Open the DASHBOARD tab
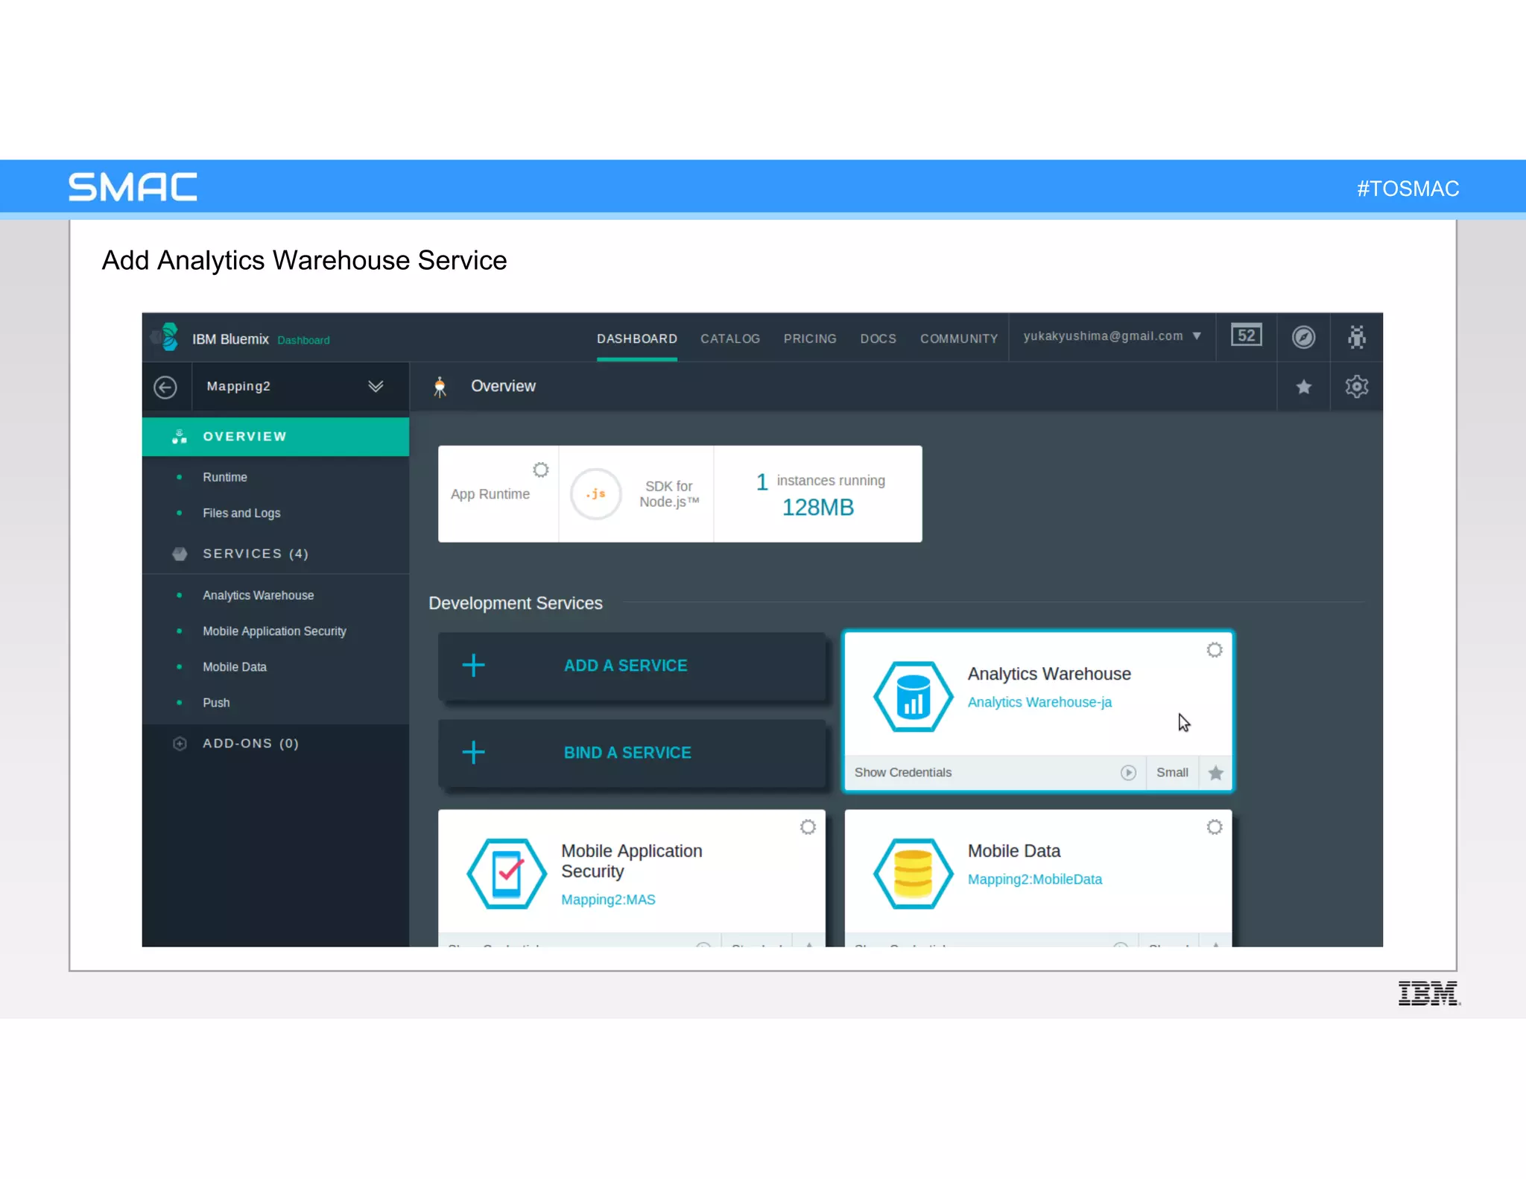Screen dimensions: 1526x1179 [637, 338]
